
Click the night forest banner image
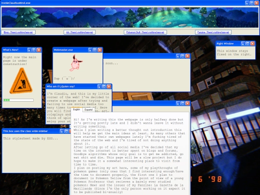tap(130, 17)
